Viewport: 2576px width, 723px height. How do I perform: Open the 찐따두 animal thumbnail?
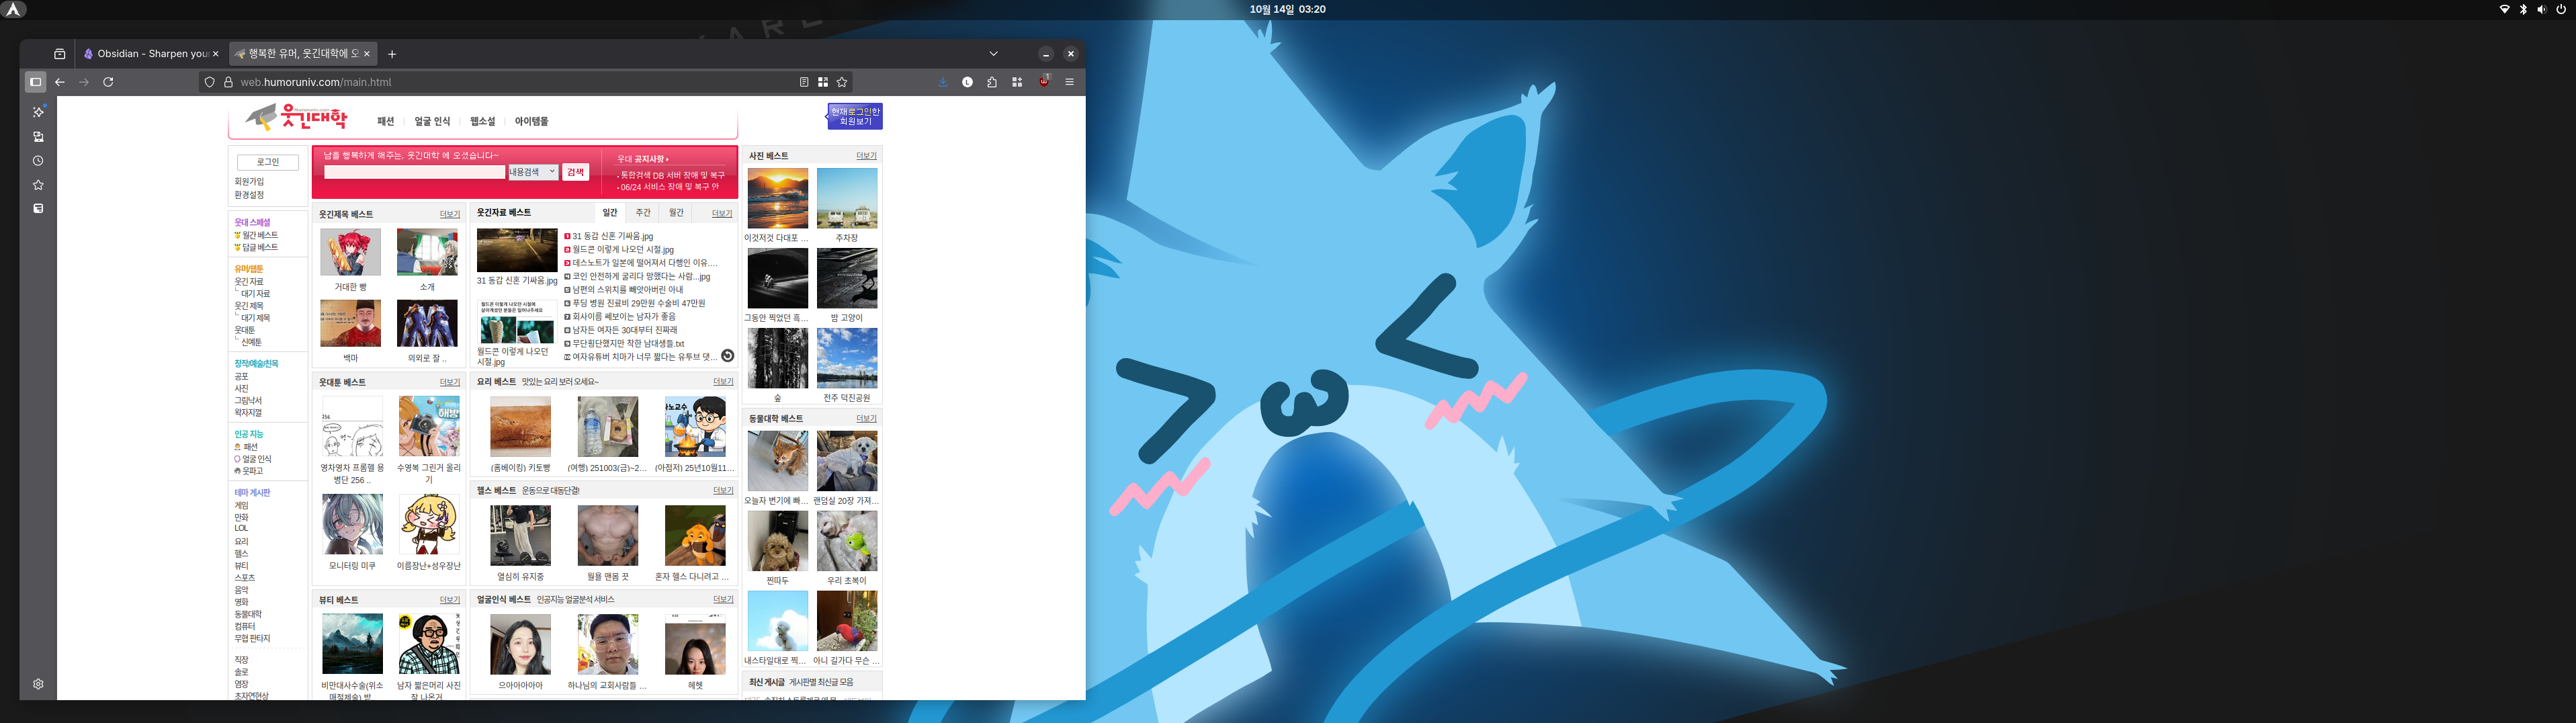[x=778, y=541]
